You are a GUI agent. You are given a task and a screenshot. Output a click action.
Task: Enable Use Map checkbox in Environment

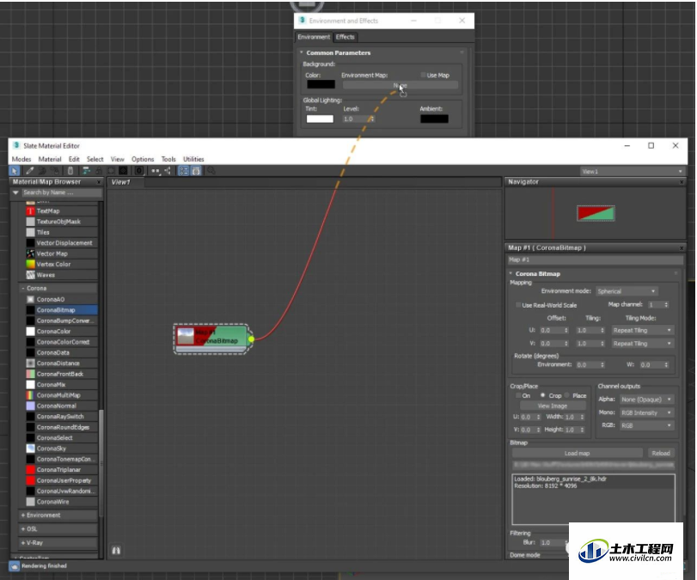coord(423,75)
